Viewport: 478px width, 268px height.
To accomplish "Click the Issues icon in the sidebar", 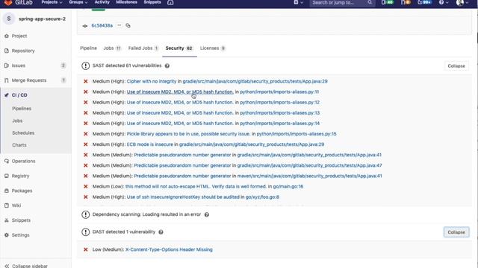I will [x=7, y=66].
